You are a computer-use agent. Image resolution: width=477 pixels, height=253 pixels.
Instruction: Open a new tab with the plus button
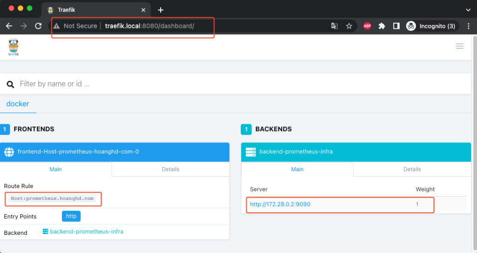tap(161, 10)
